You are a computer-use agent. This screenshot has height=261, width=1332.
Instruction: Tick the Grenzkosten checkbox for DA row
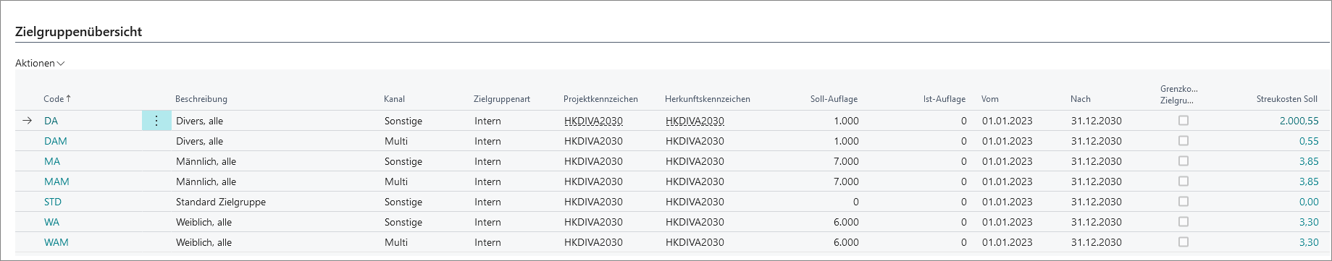coord(1184,121)
